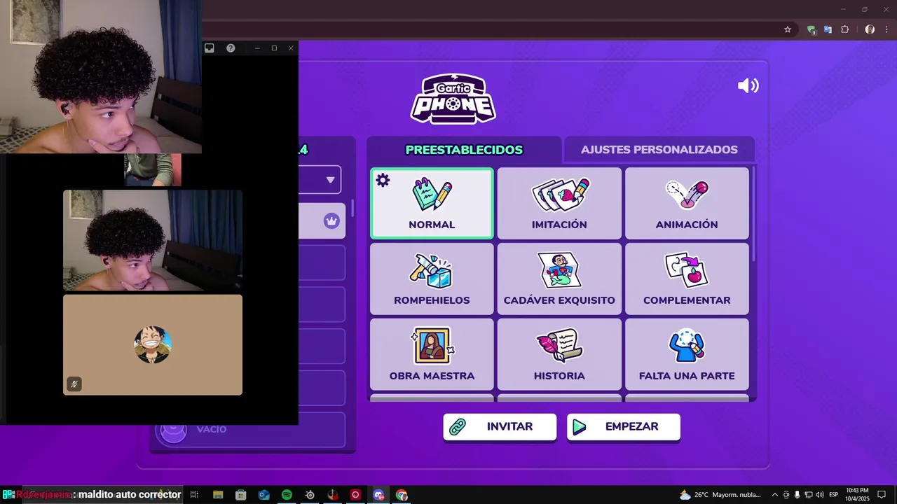Open the notification center icon

(882, 495)
